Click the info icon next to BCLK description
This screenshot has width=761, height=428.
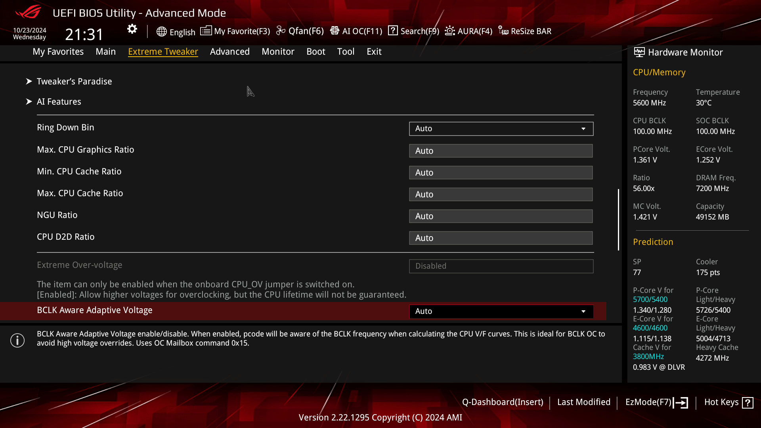coord(17,340)
